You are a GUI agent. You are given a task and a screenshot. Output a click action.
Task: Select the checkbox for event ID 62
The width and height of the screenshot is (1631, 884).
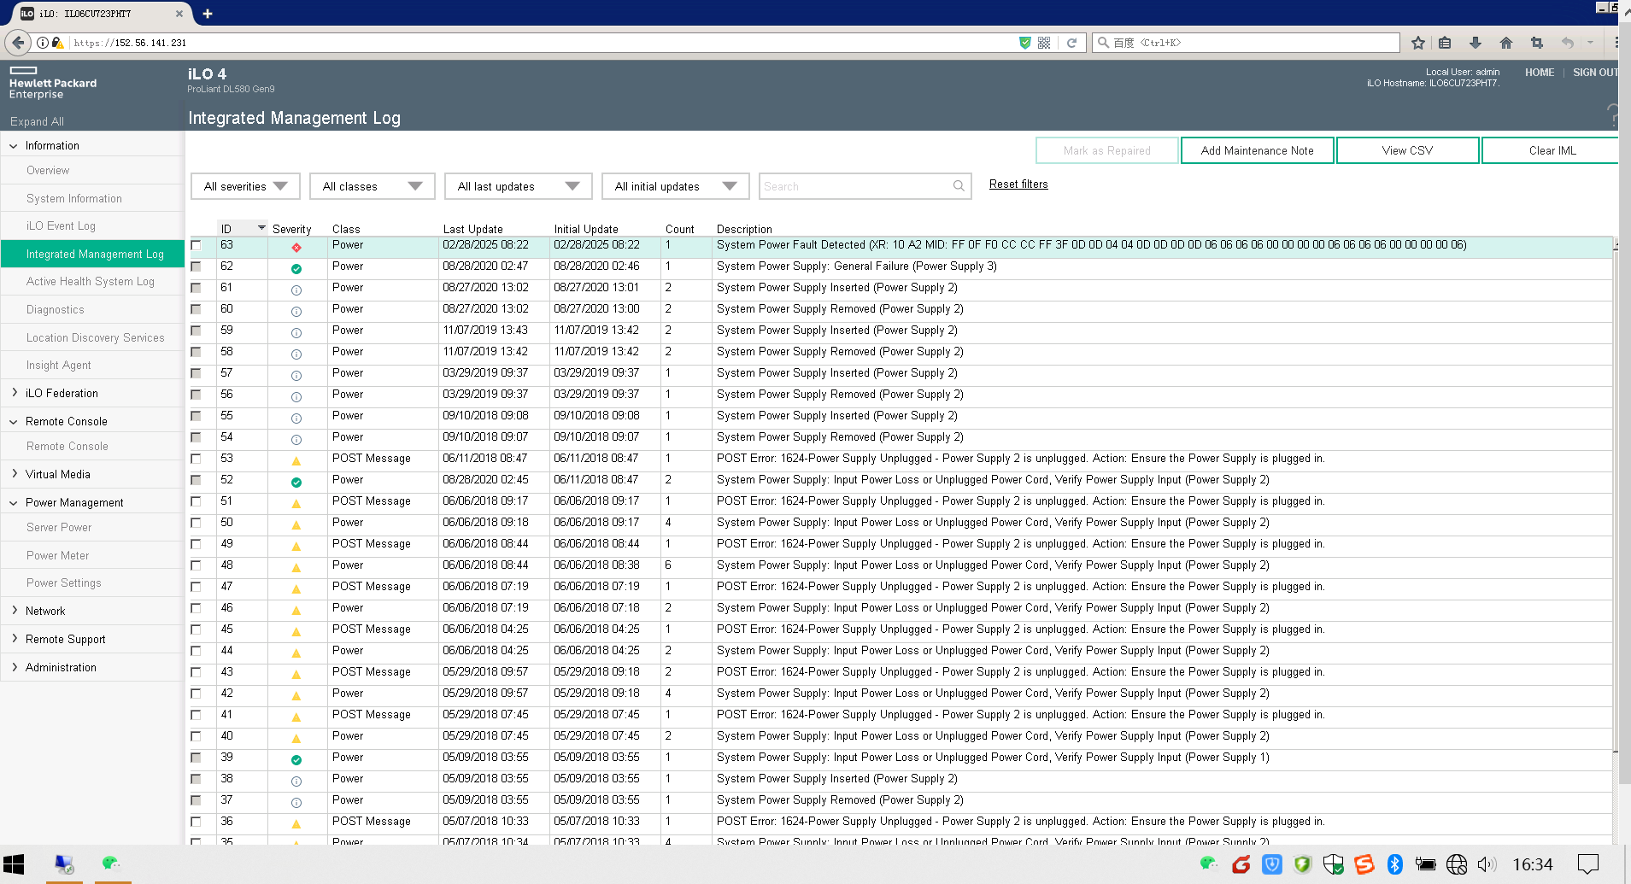click(x=197, y=266)
